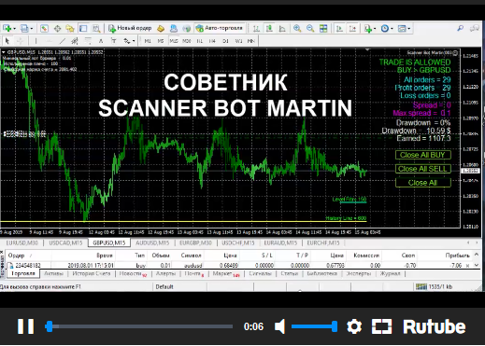Sort orders by Прибыль column header

point(457,256)
